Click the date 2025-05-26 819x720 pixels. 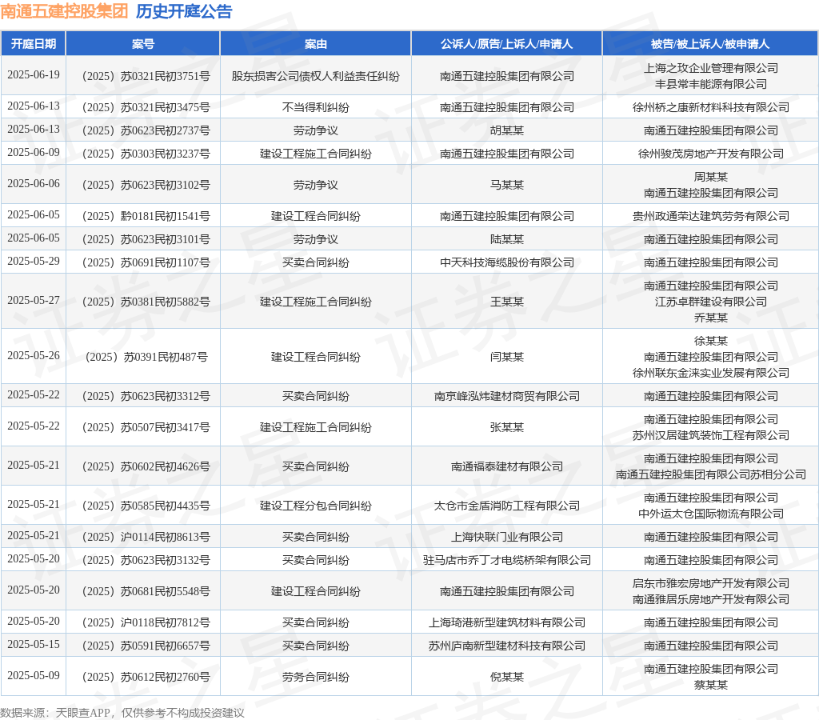[34, 356]
